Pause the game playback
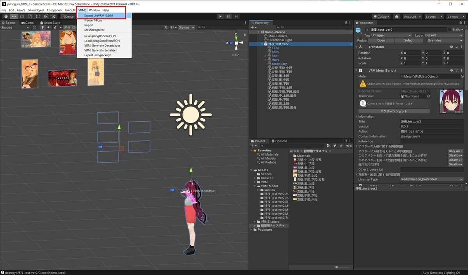 [229, 16]
